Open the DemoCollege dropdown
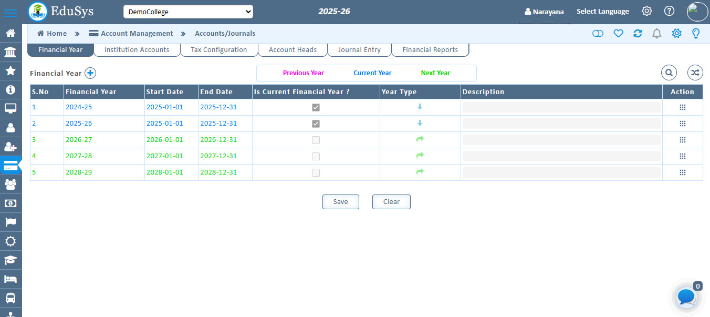 (x=188, y=11)
